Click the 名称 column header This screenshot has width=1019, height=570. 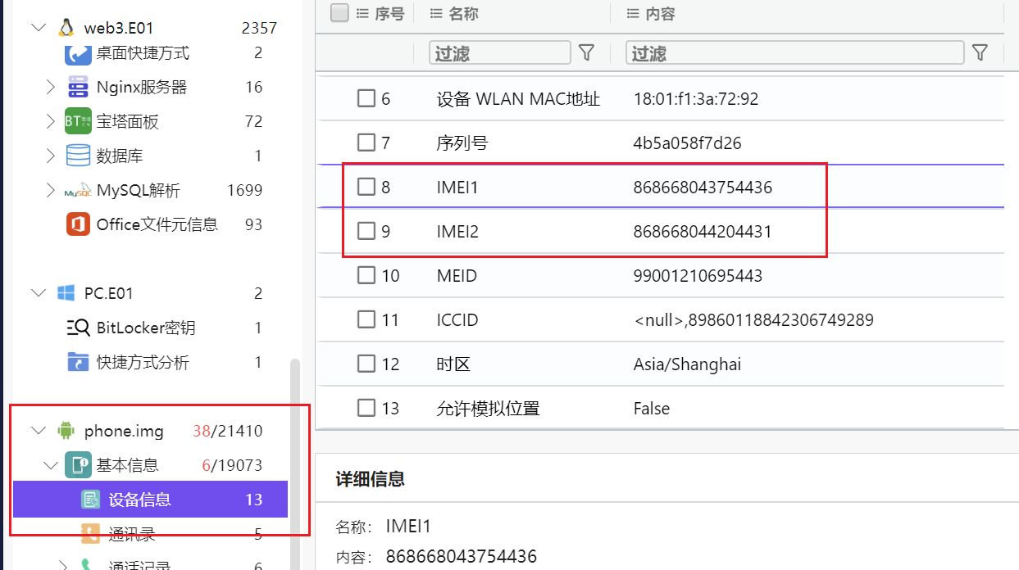click(x=463, y=14)
